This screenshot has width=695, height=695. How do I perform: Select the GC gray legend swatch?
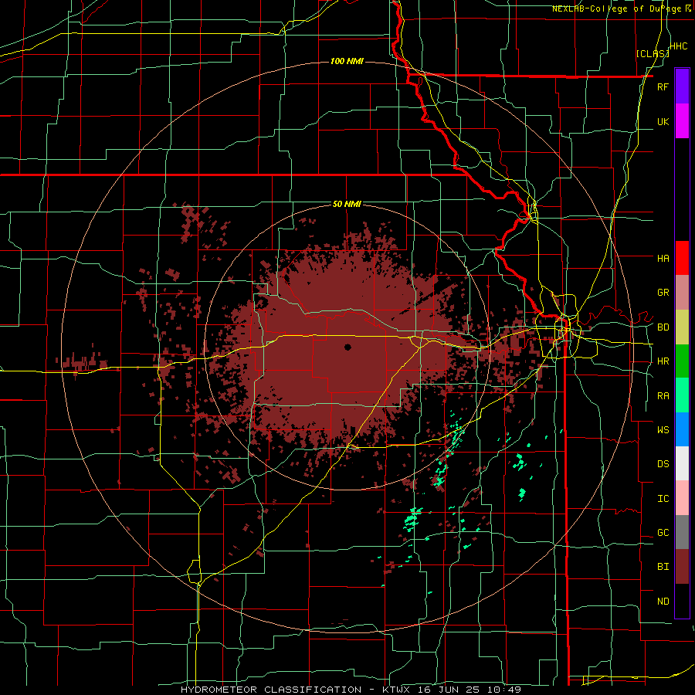[x=682, y=532]
